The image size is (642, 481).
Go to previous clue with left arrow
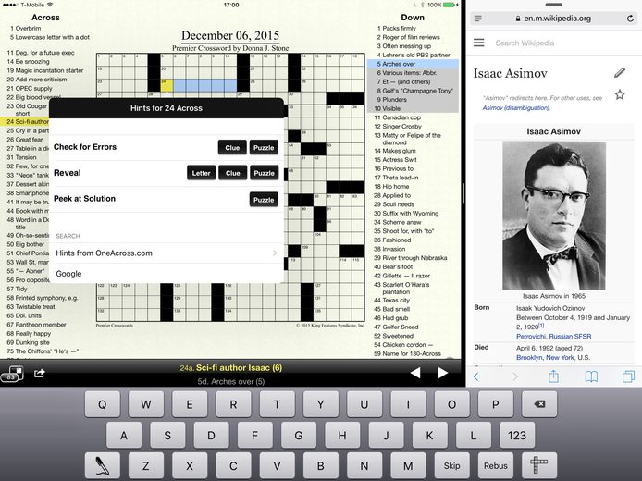[x=415, y=373]
